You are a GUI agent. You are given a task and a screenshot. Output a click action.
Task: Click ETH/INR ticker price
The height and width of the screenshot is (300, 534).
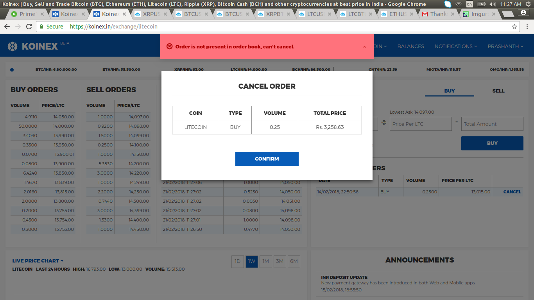pyautogui.click(x=121, y=70)
